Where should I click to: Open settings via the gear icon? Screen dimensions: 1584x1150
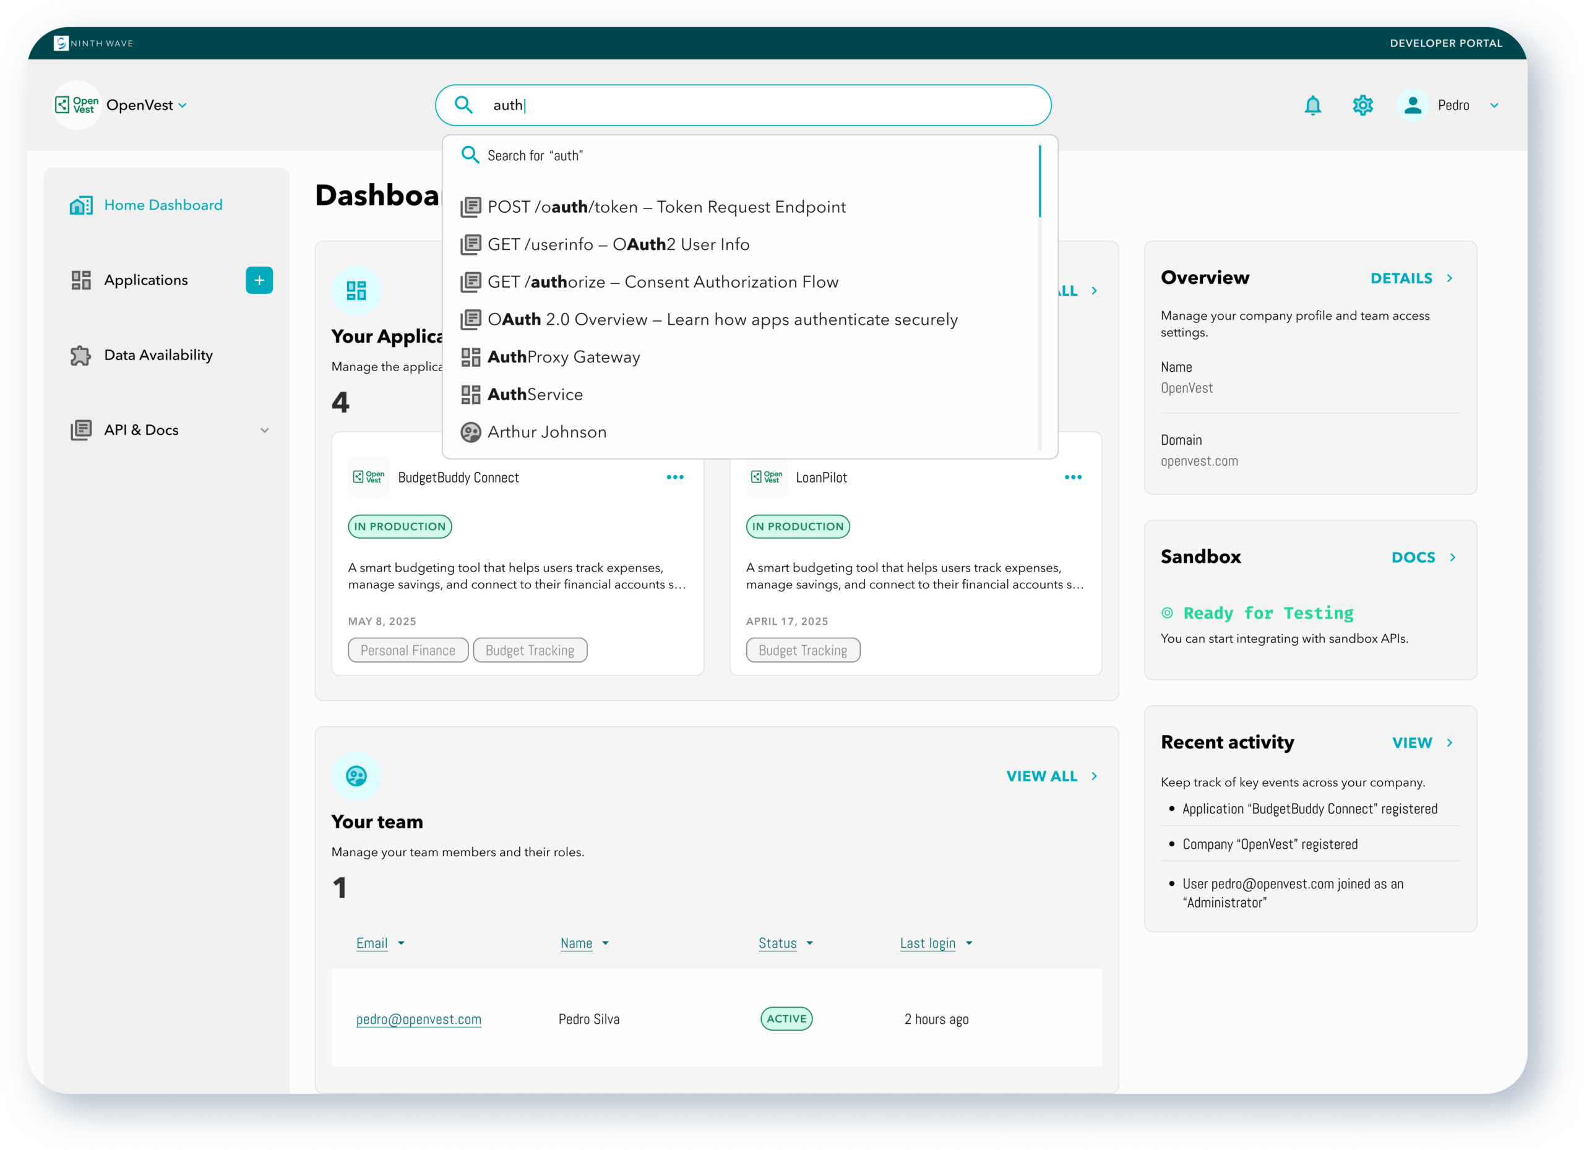point(1362,105)
